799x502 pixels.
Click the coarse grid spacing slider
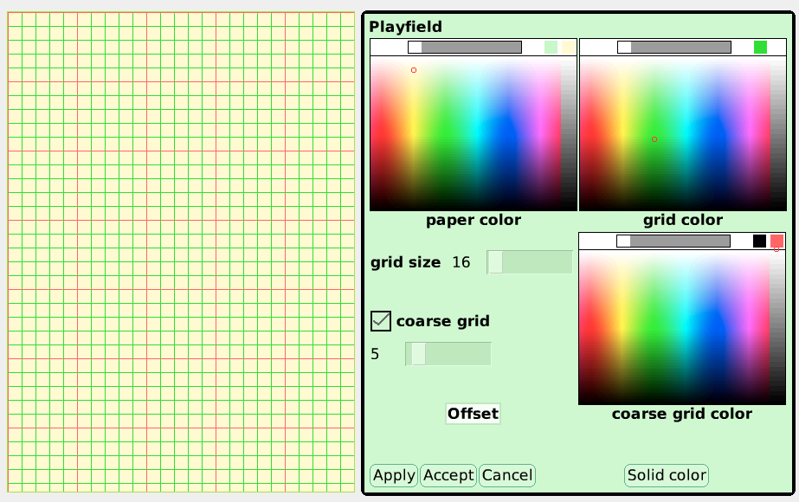[447, 353]
